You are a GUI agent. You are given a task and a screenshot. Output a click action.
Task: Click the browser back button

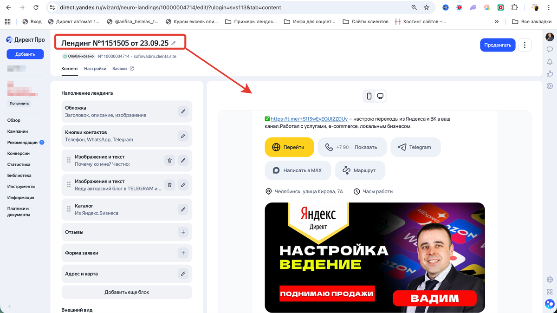pos(9,7)
